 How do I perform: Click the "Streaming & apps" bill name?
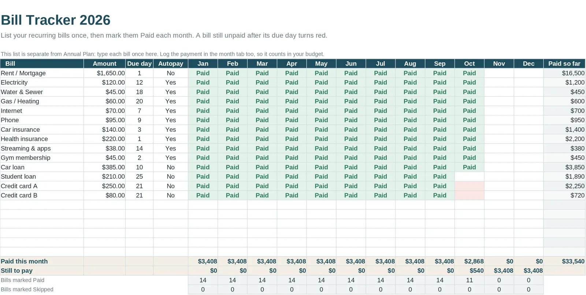[x=26, y=148]
